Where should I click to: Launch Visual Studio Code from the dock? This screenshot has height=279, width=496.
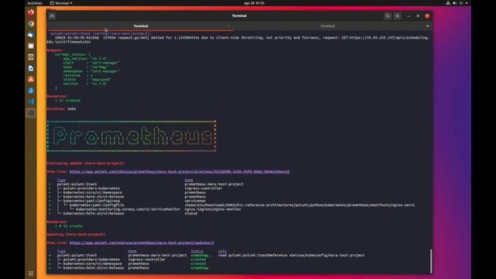coord(31,102)
